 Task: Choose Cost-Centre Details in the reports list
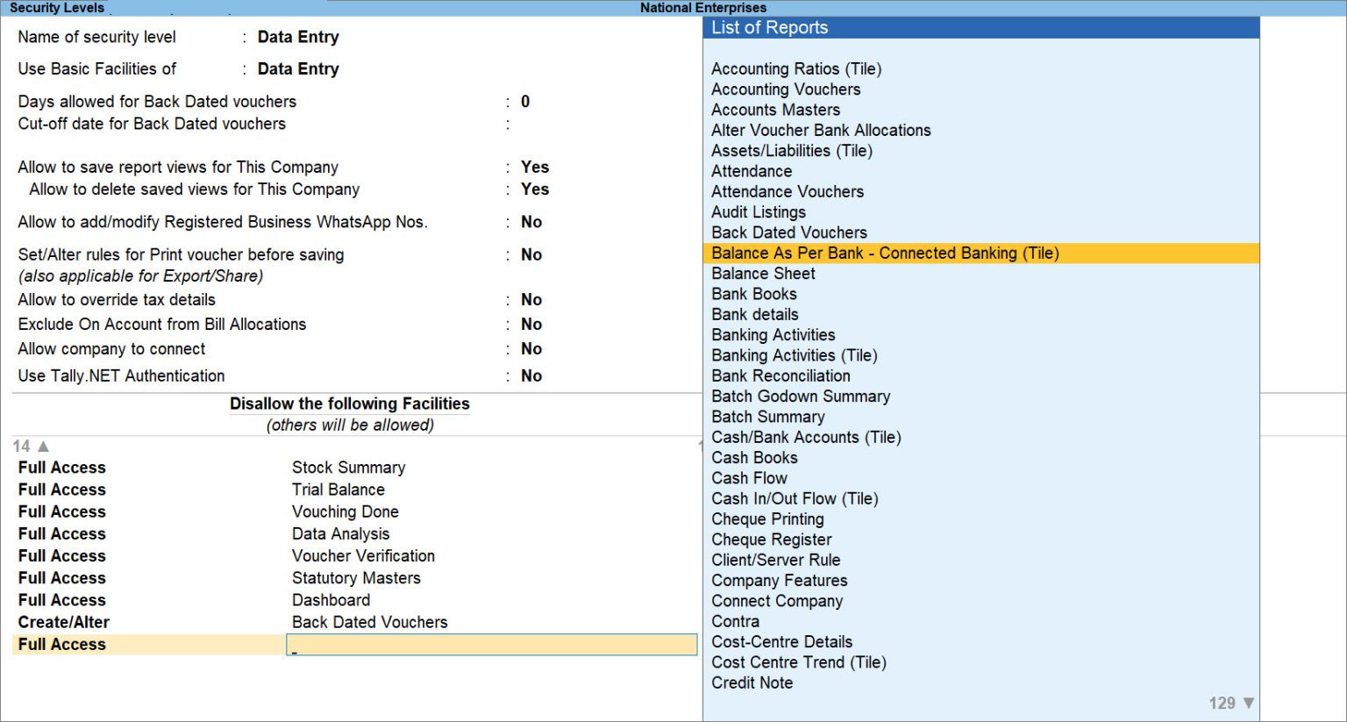(781, 642)
